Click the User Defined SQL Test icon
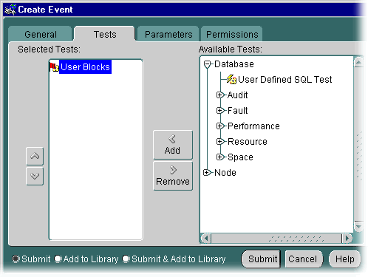 (x=231, y=79)
